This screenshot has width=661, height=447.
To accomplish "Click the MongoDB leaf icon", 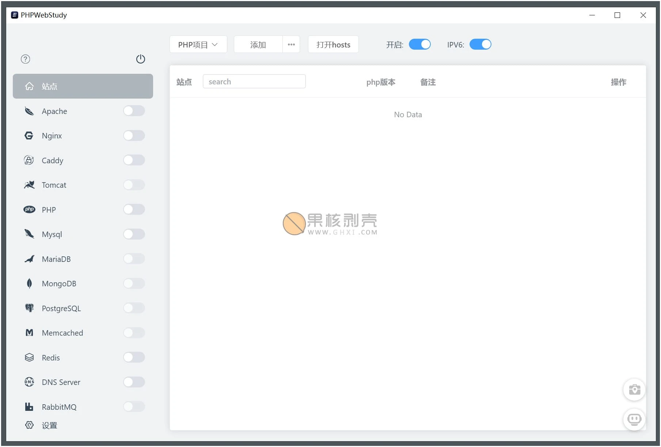I will pos(29,283).
